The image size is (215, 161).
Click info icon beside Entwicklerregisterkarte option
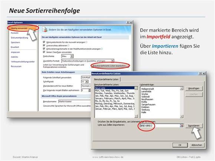pyautogui.click(x=102, y=49)
